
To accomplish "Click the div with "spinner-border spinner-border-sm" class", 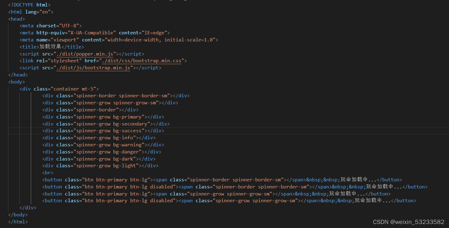I will click(x=116, y=96).
